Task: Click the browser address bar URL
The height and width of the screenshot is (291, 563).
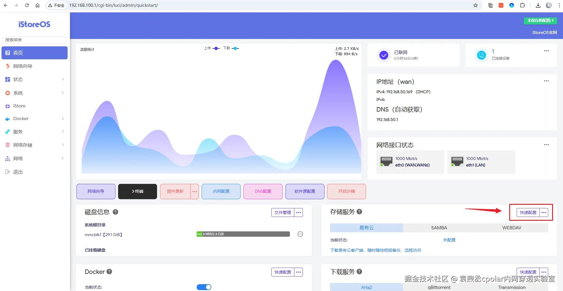Action: point(114,5)
